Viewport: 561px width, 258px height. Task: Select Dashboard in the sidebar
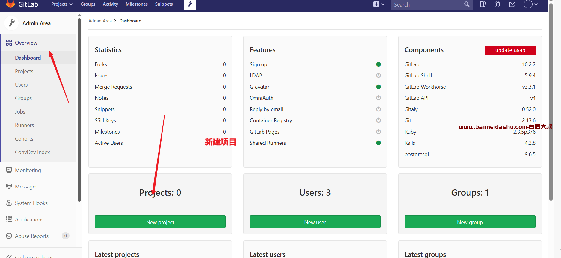point(28,58)
